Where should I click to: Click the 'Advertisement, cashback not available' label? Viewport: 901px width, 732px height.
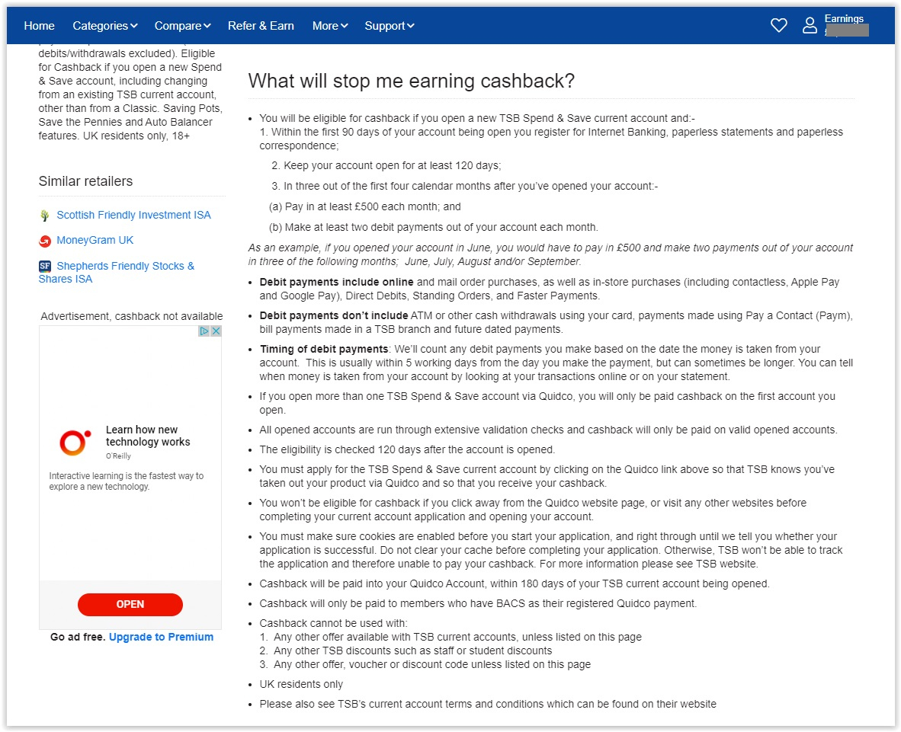coord(132,316)
